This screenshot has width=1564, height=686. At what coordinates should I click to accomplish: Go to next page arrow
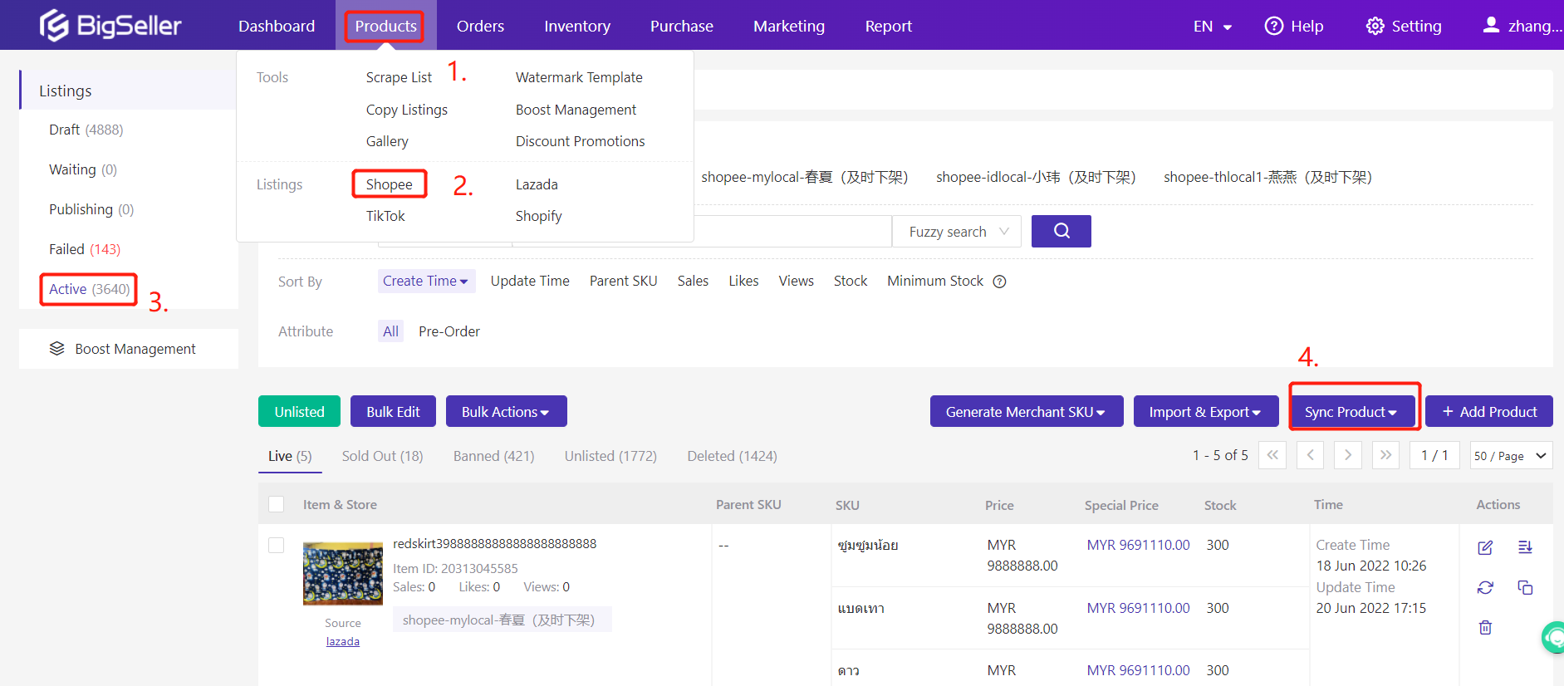click(1348, 455)
